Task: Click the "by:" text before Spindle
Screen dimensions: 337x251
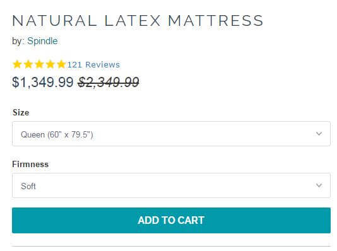Action: click(x=18, y=41)
